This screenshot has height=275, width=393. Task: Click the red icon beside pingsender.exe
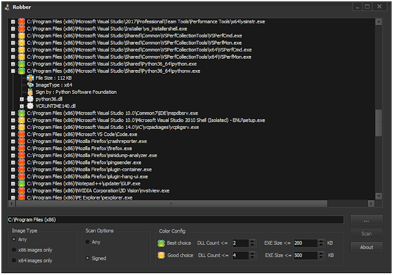coord(21,163)
